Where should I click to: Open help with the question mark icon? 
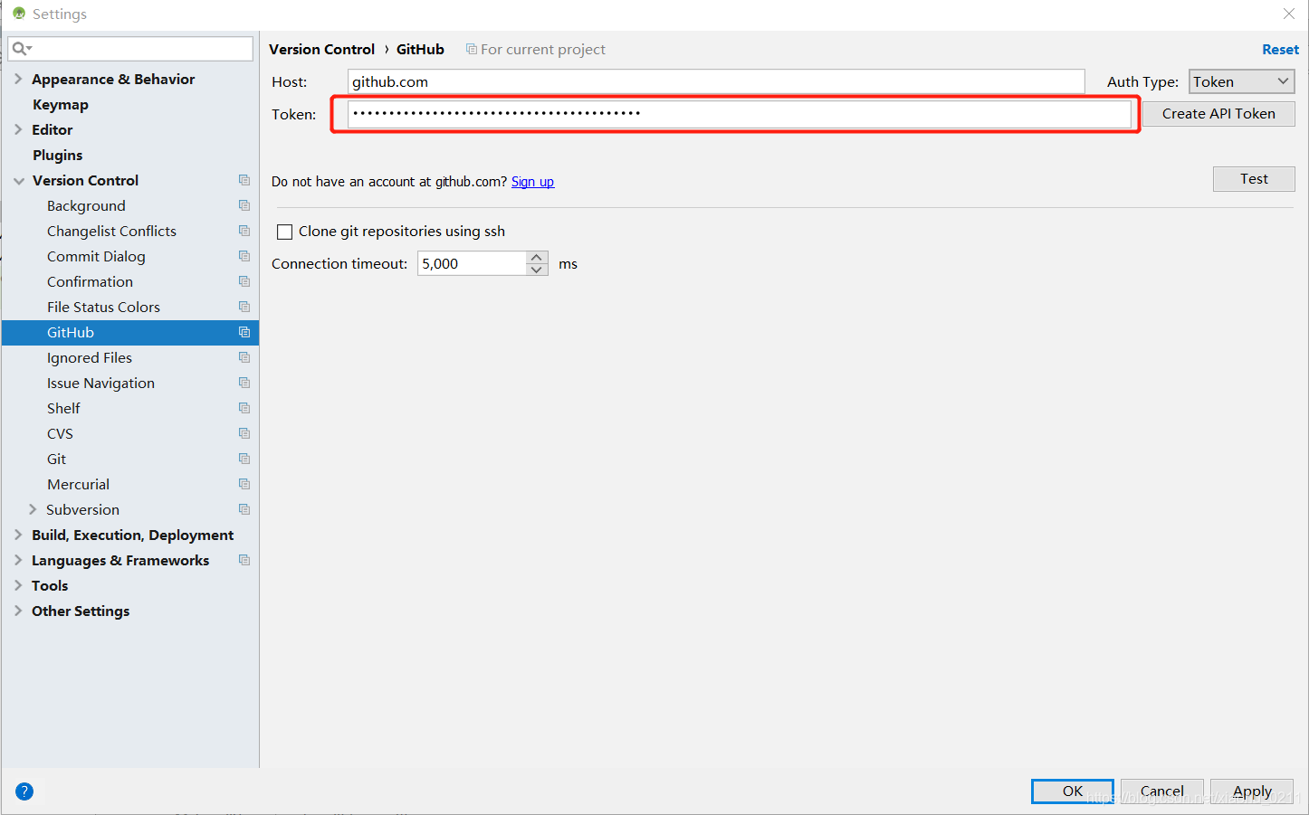point(24,791)
